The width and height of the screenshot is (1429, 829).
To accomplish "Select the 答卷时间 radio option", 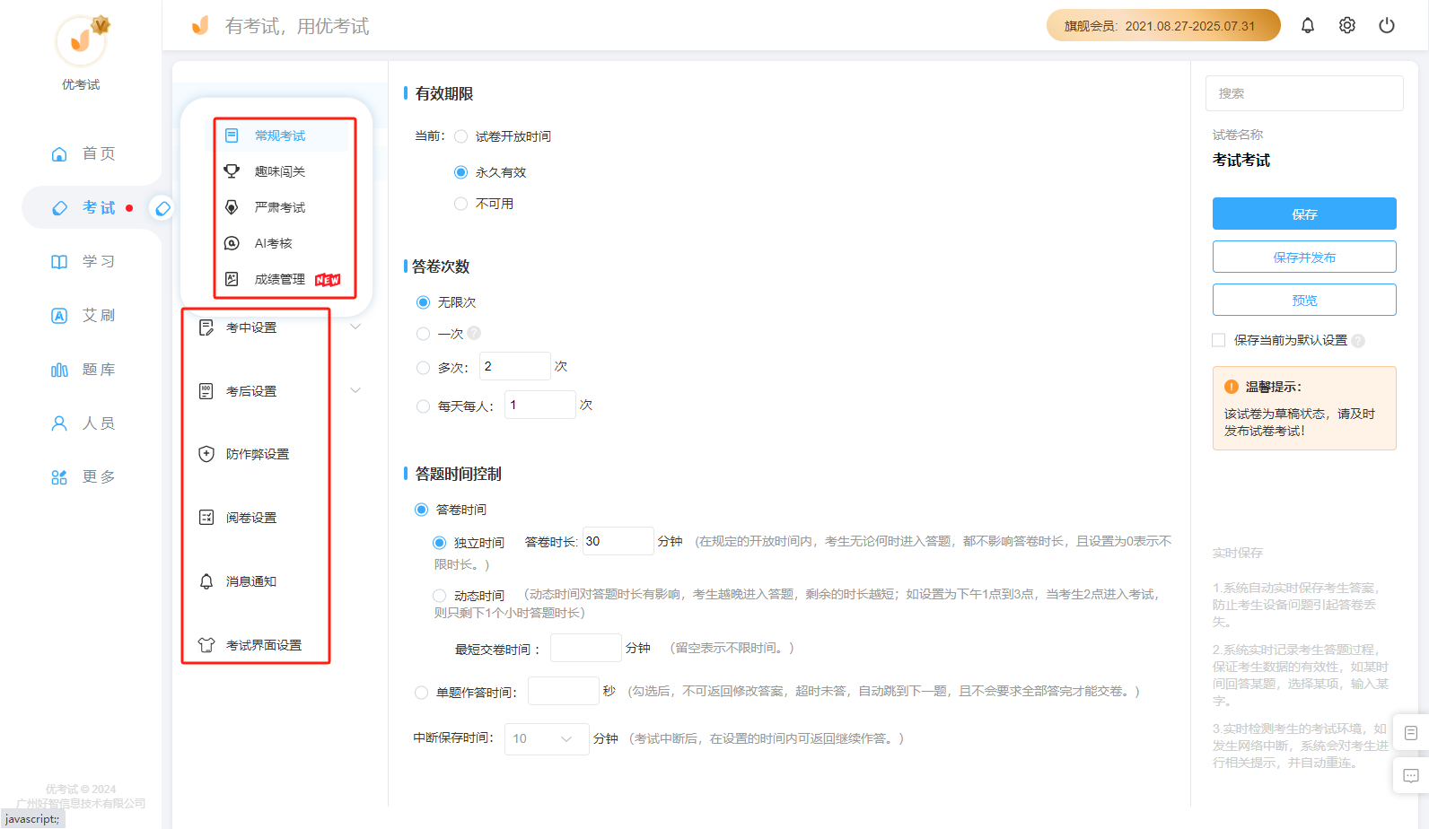I will pos(421,510).
